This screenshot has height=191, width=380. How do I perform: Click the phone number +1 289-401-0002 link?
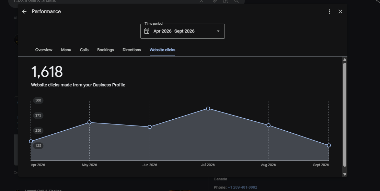(242, 187)
